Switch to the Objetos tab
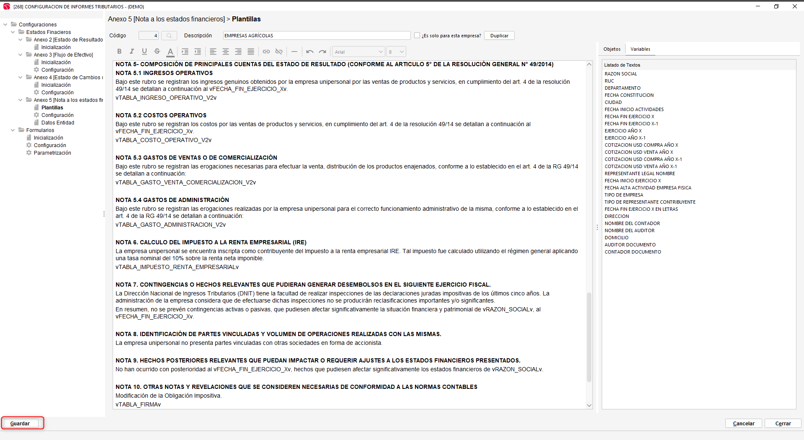Screen dimensions: 804x440 pos(612,49)
